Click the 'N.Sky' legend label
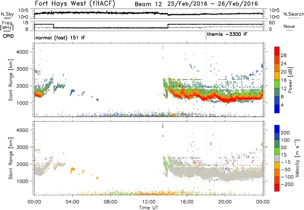Image resolution: width=304 pixels, height=210 pixels. tap(7, 14)
